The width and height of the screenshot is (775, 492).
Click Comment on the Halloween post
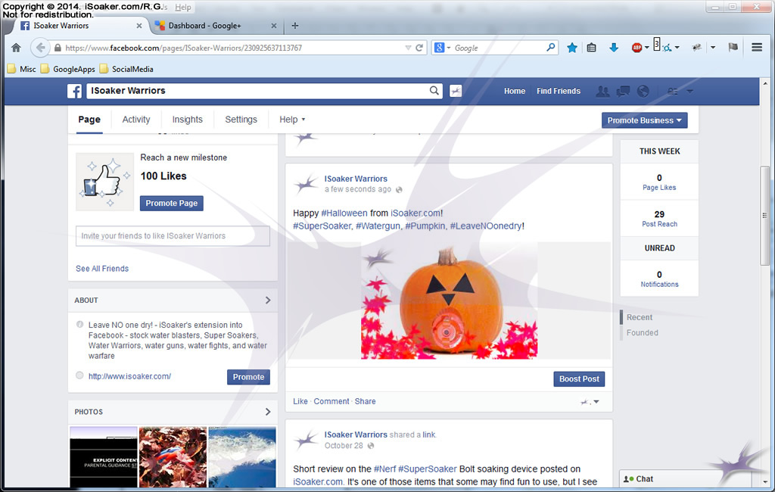tap(331, 401)
